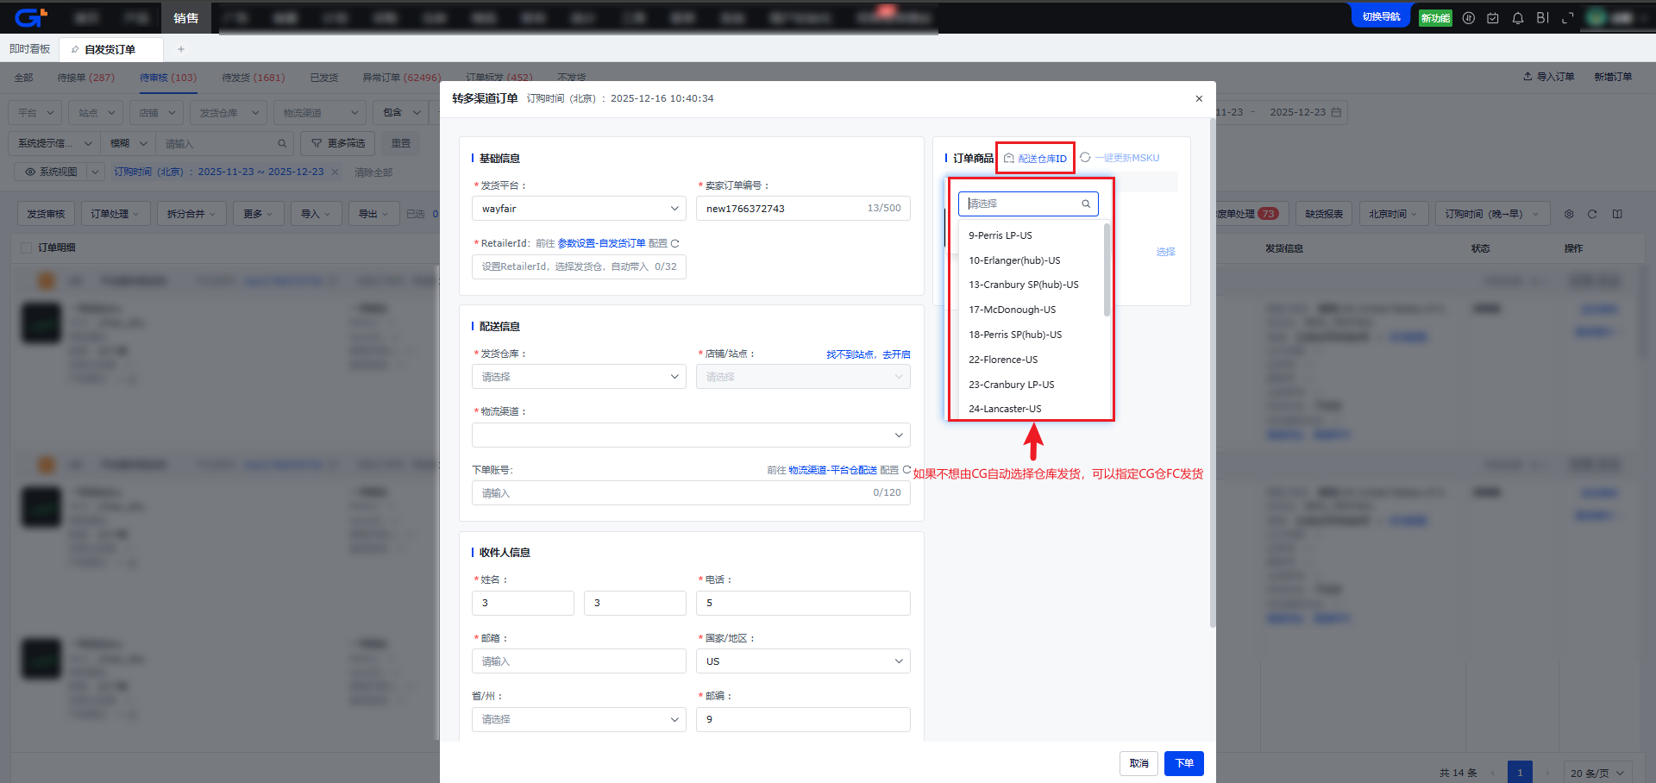Image resolution: width=1656 pixels, height=783 pixels.
Task: Click the BI icon in the top bar
Action: (x=1543, y=18)
